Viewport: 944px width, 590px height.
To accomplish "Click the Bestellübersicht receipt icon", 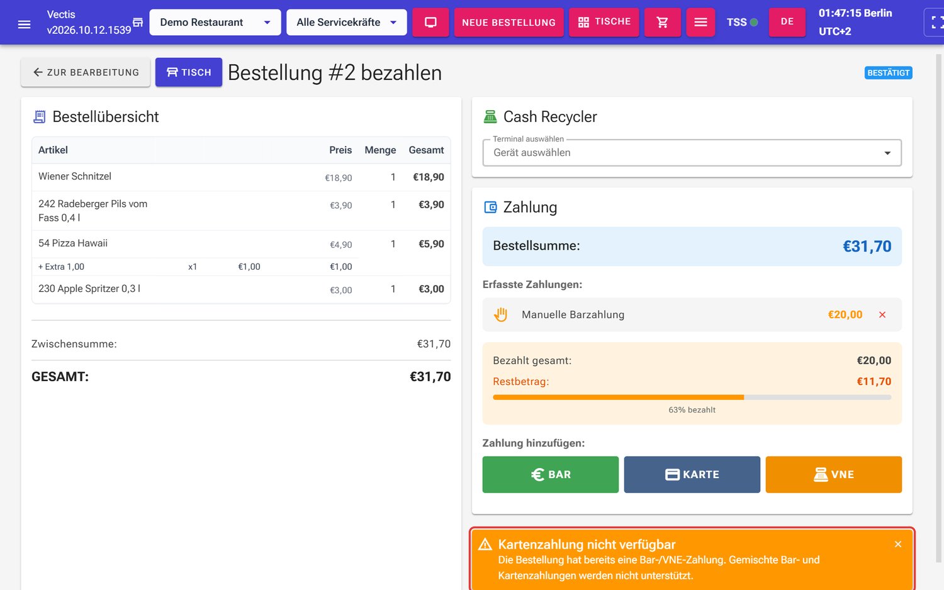I will tap(40, 117).
